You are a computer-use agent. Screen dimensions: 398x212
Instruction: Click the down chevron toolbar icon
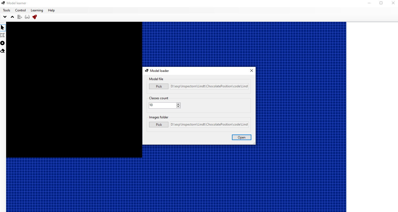coord(5,17)
